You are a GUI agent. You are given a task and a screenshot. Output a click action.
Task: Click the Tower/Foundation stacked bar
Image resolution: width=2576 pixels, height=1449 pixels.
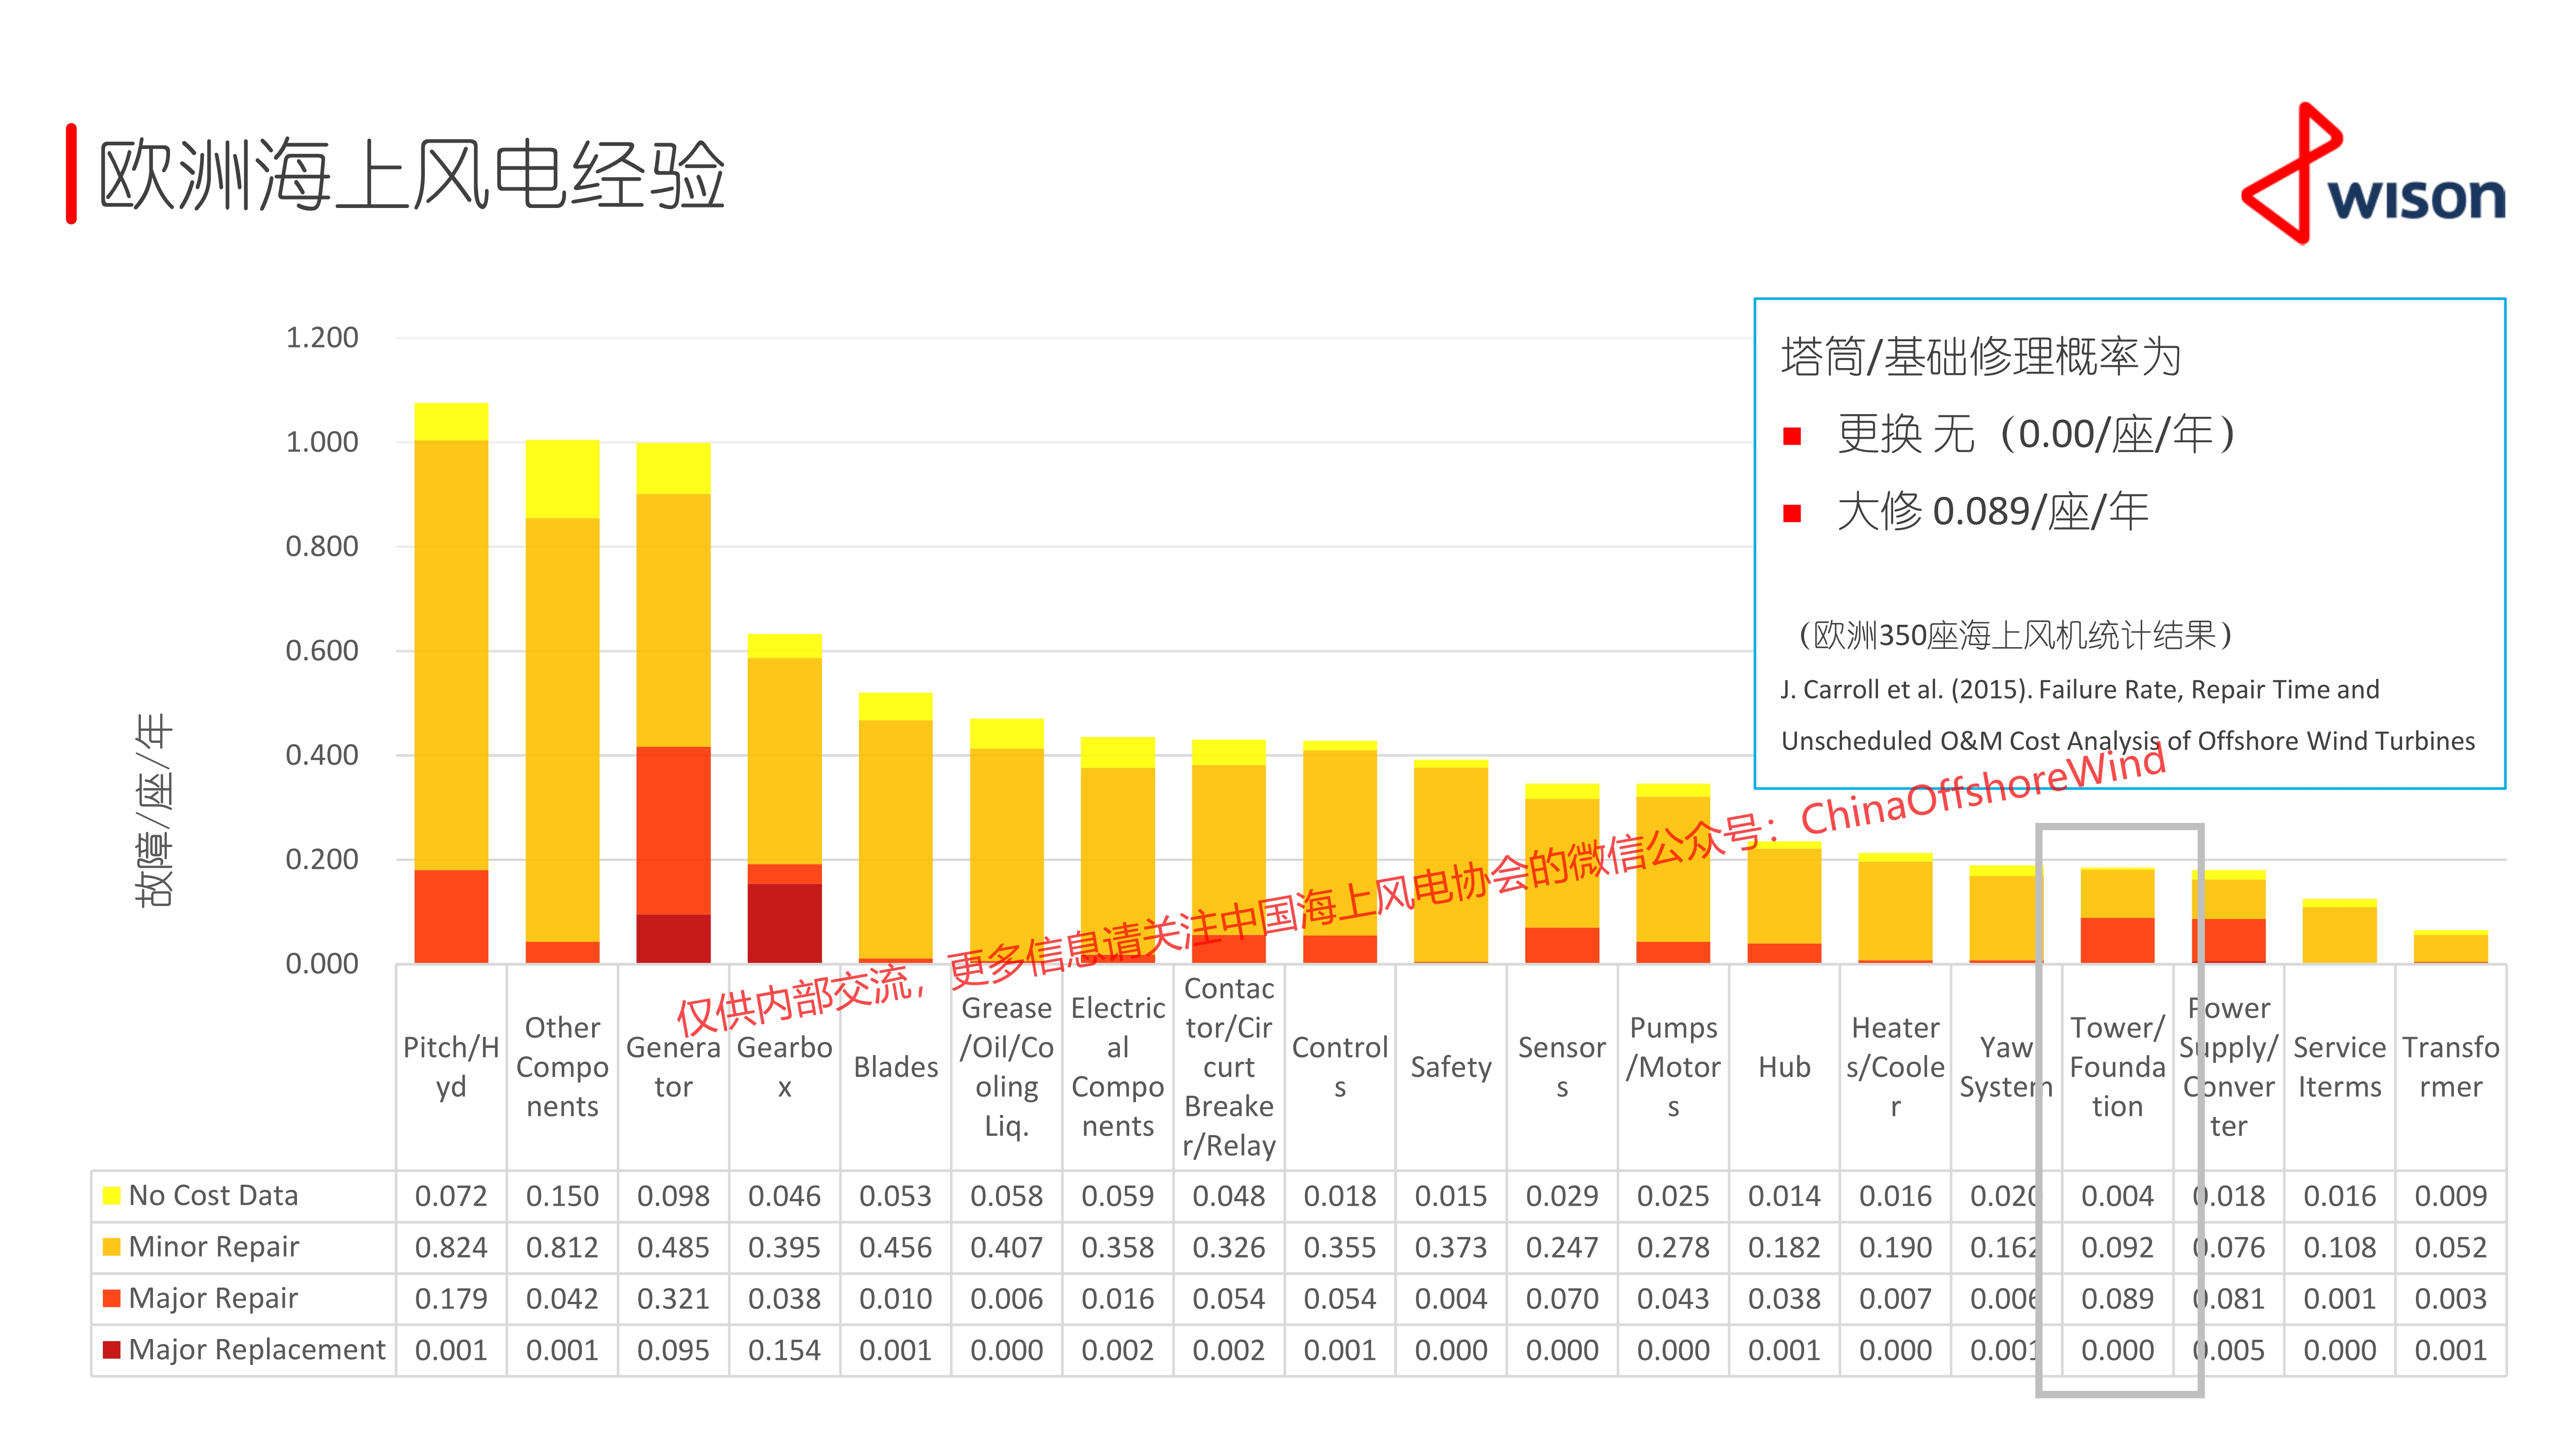[2117, 915]
